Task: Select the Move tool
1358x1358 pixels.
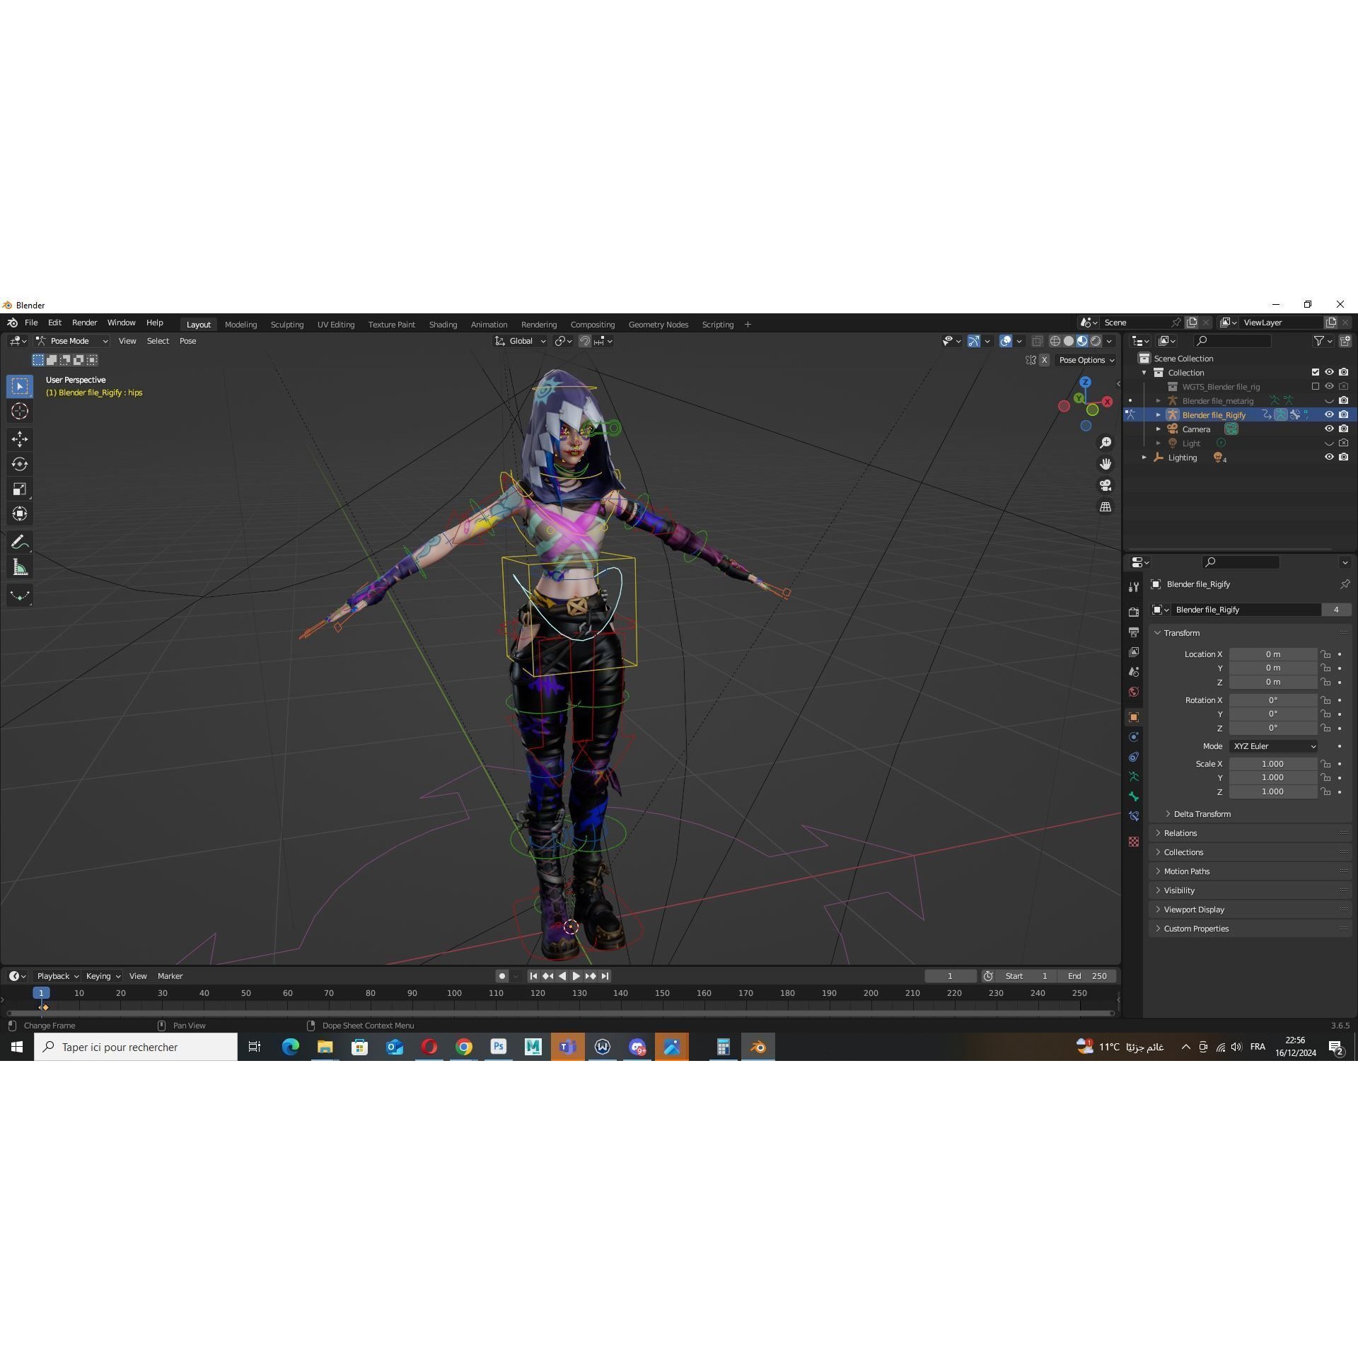Action: tap(20, 439)
